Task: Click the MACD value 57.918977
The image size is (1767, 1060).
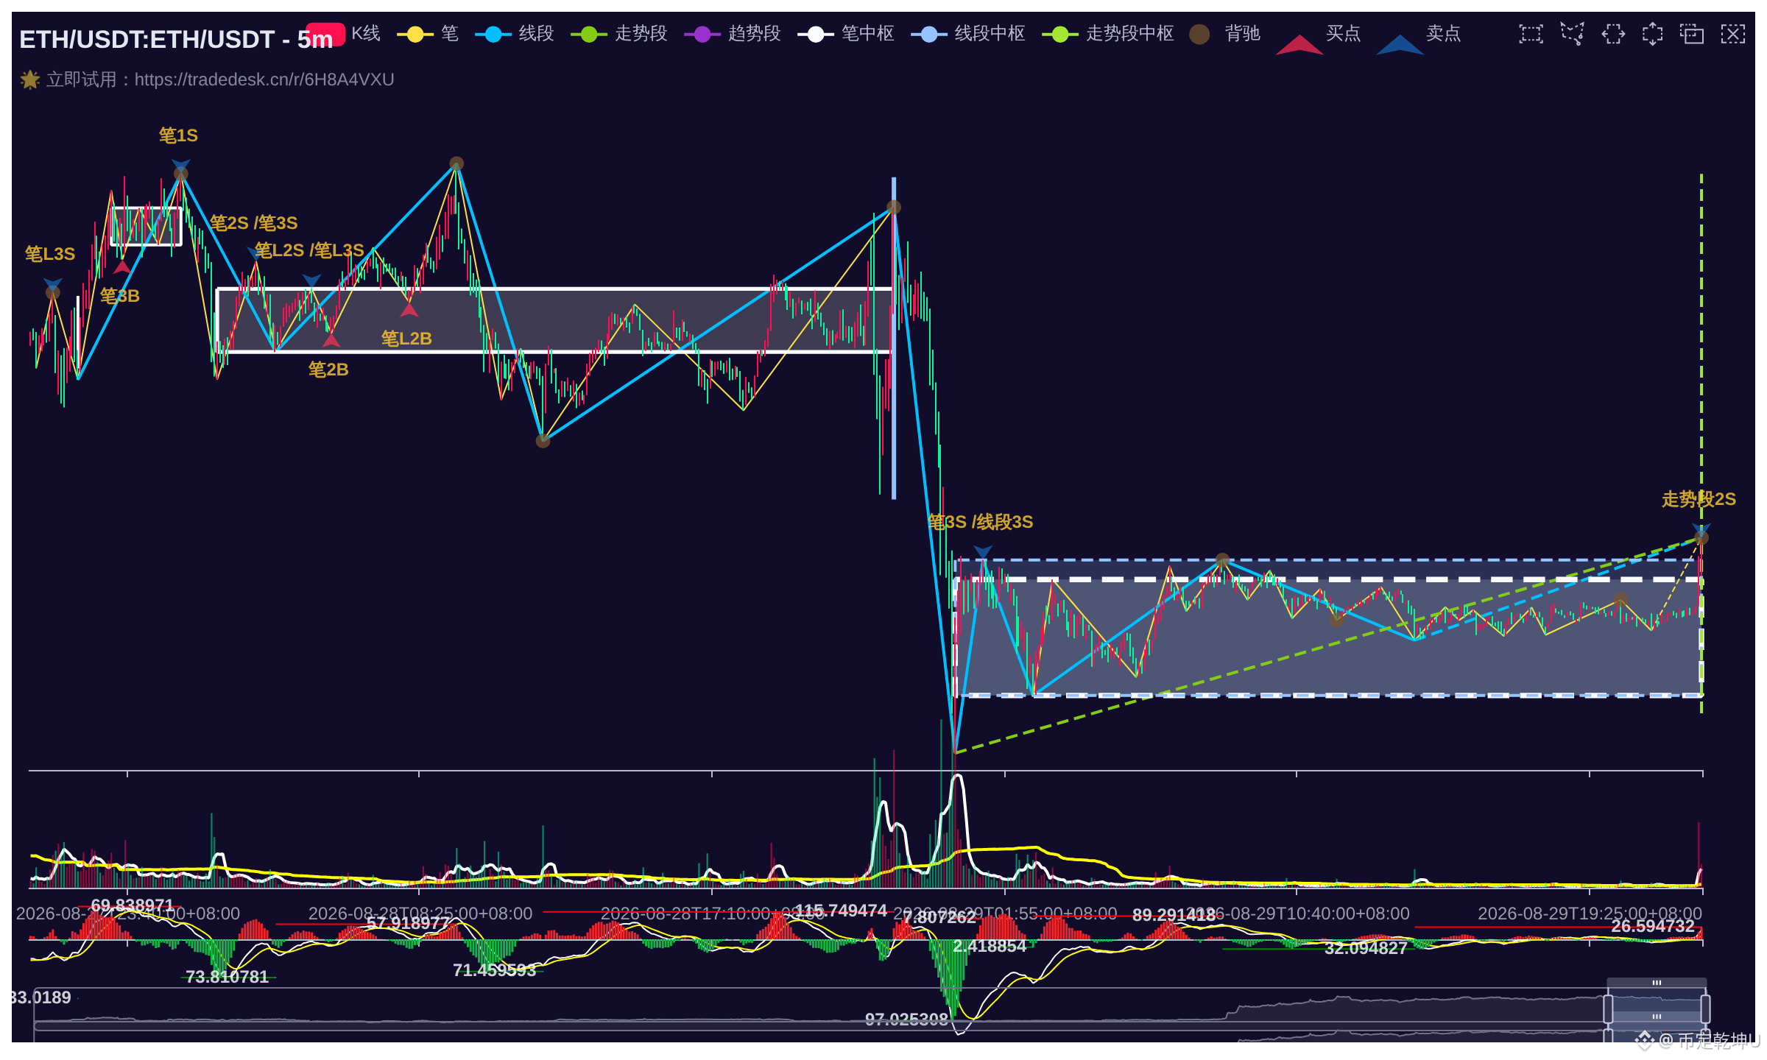Action: tap(408, 923)
